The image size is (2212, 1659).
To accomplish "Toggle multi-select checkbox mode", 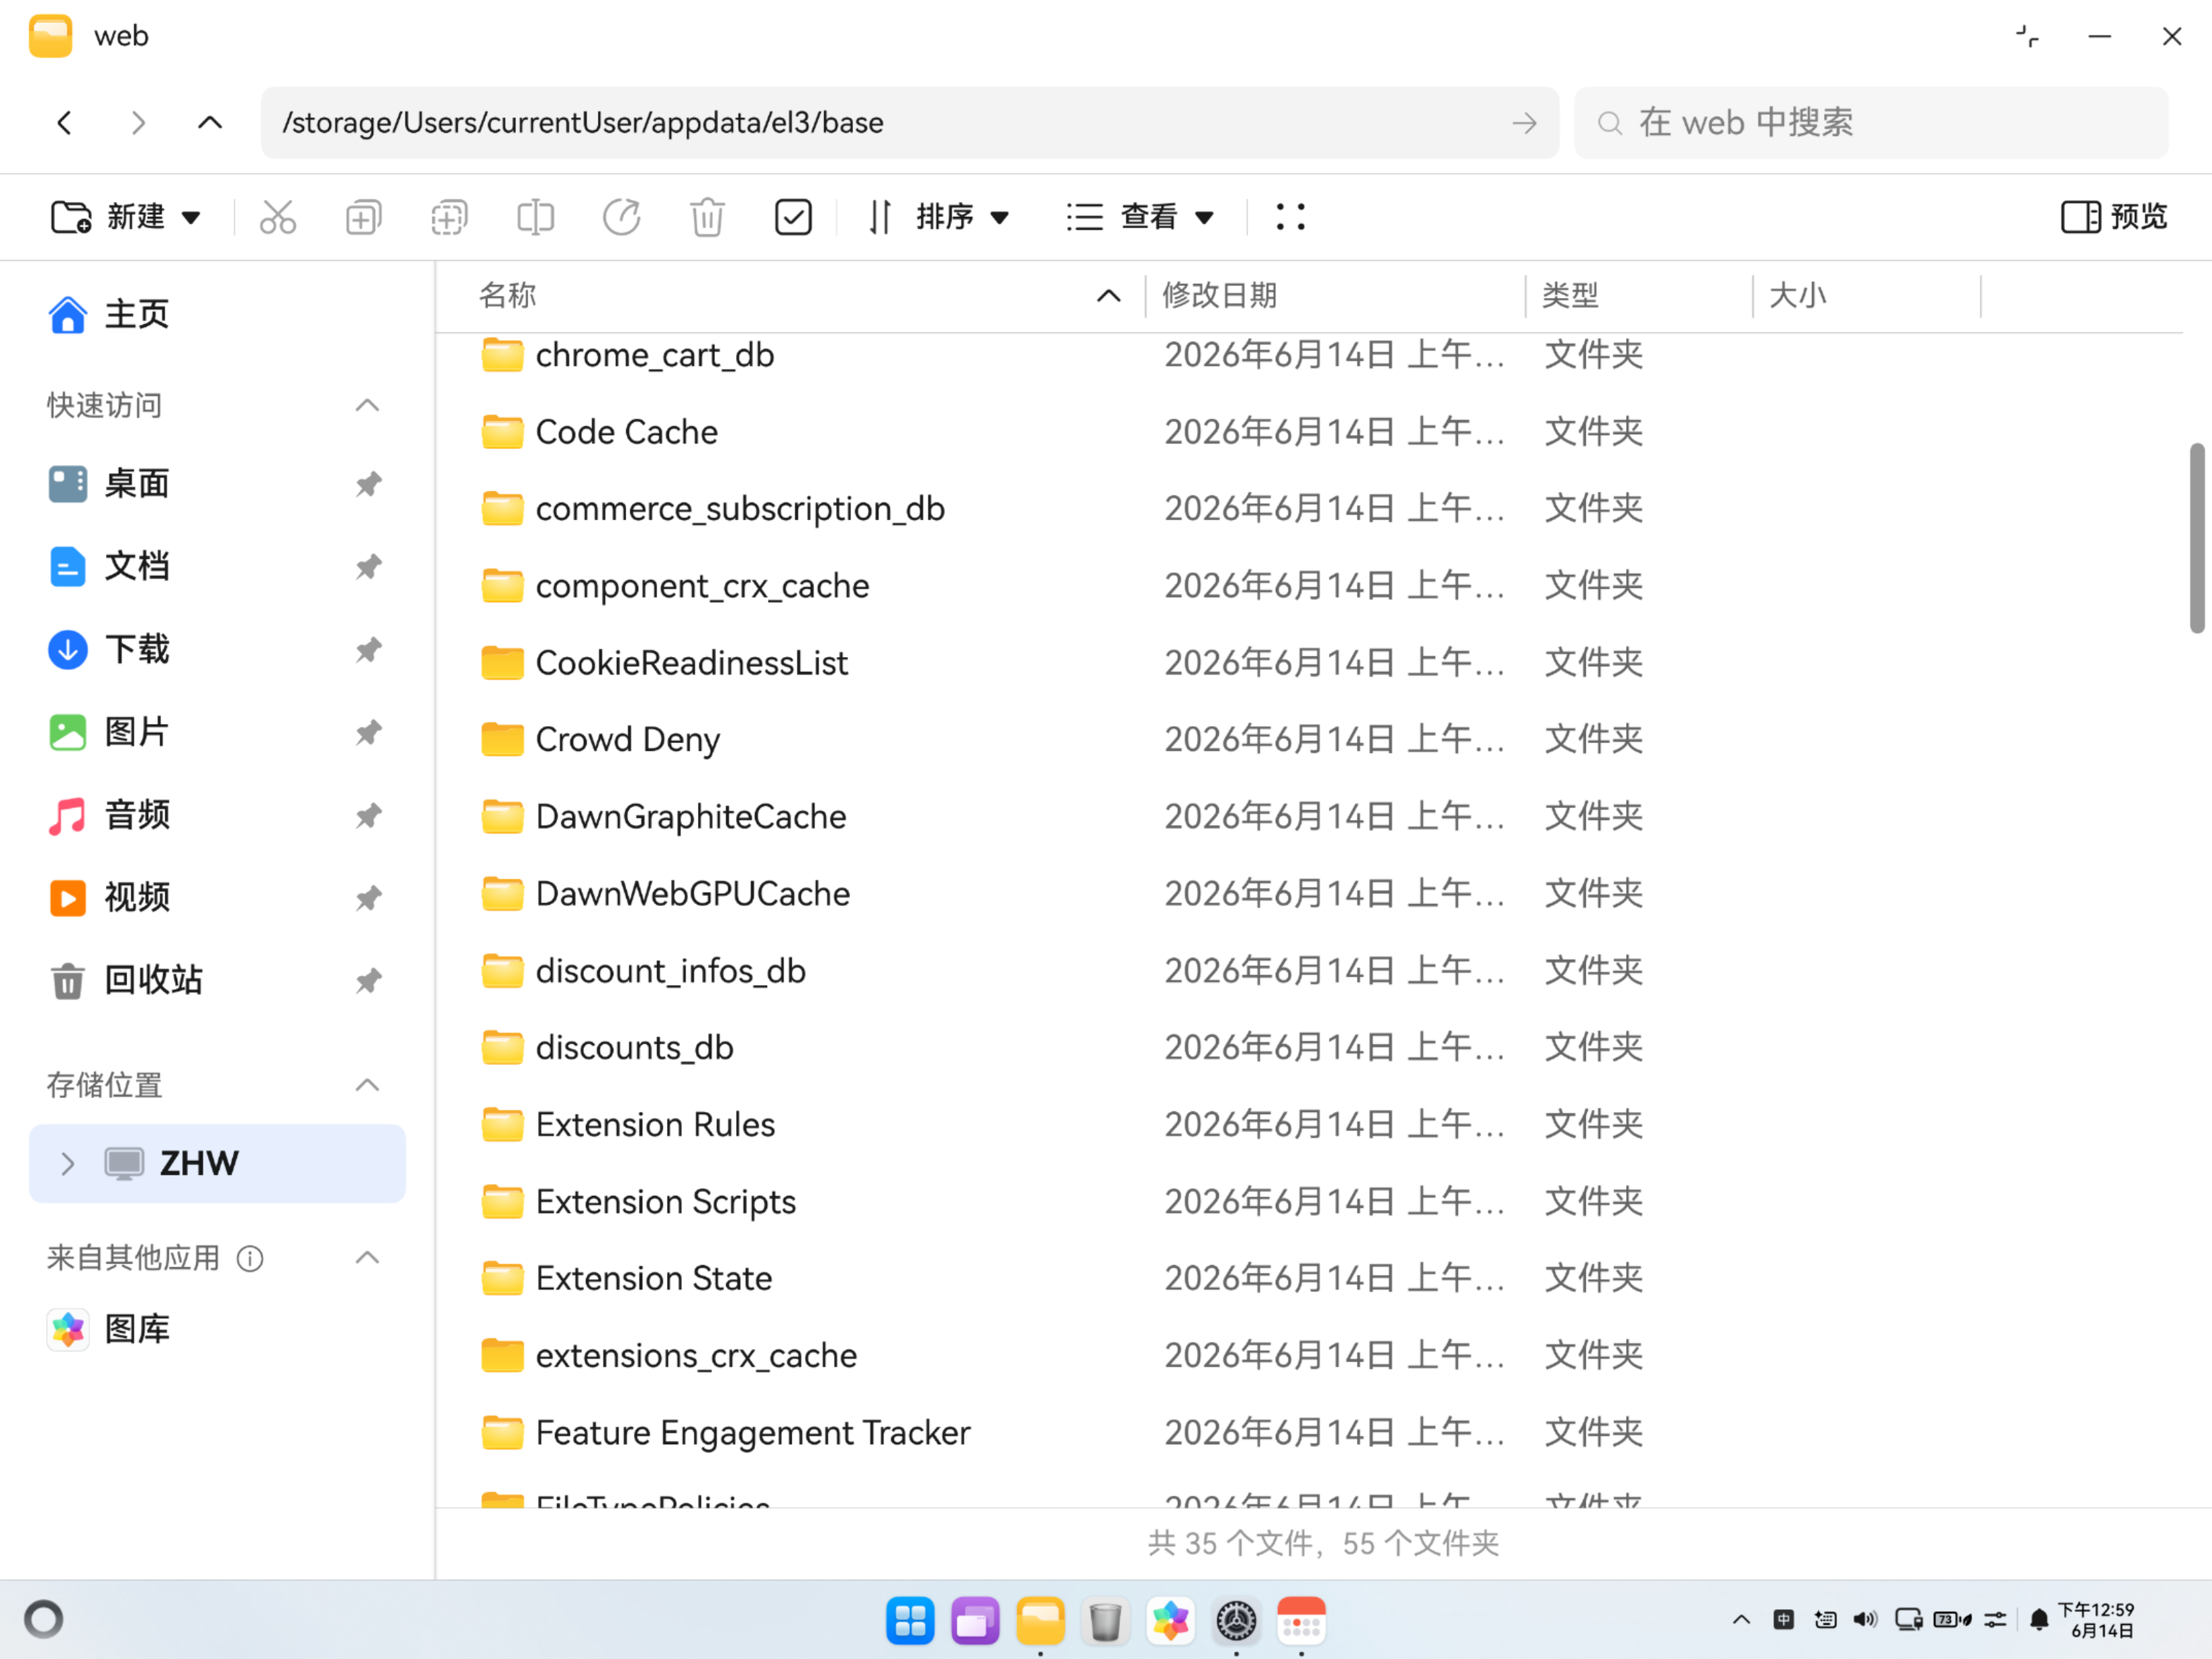I will (x=793, y=217).
